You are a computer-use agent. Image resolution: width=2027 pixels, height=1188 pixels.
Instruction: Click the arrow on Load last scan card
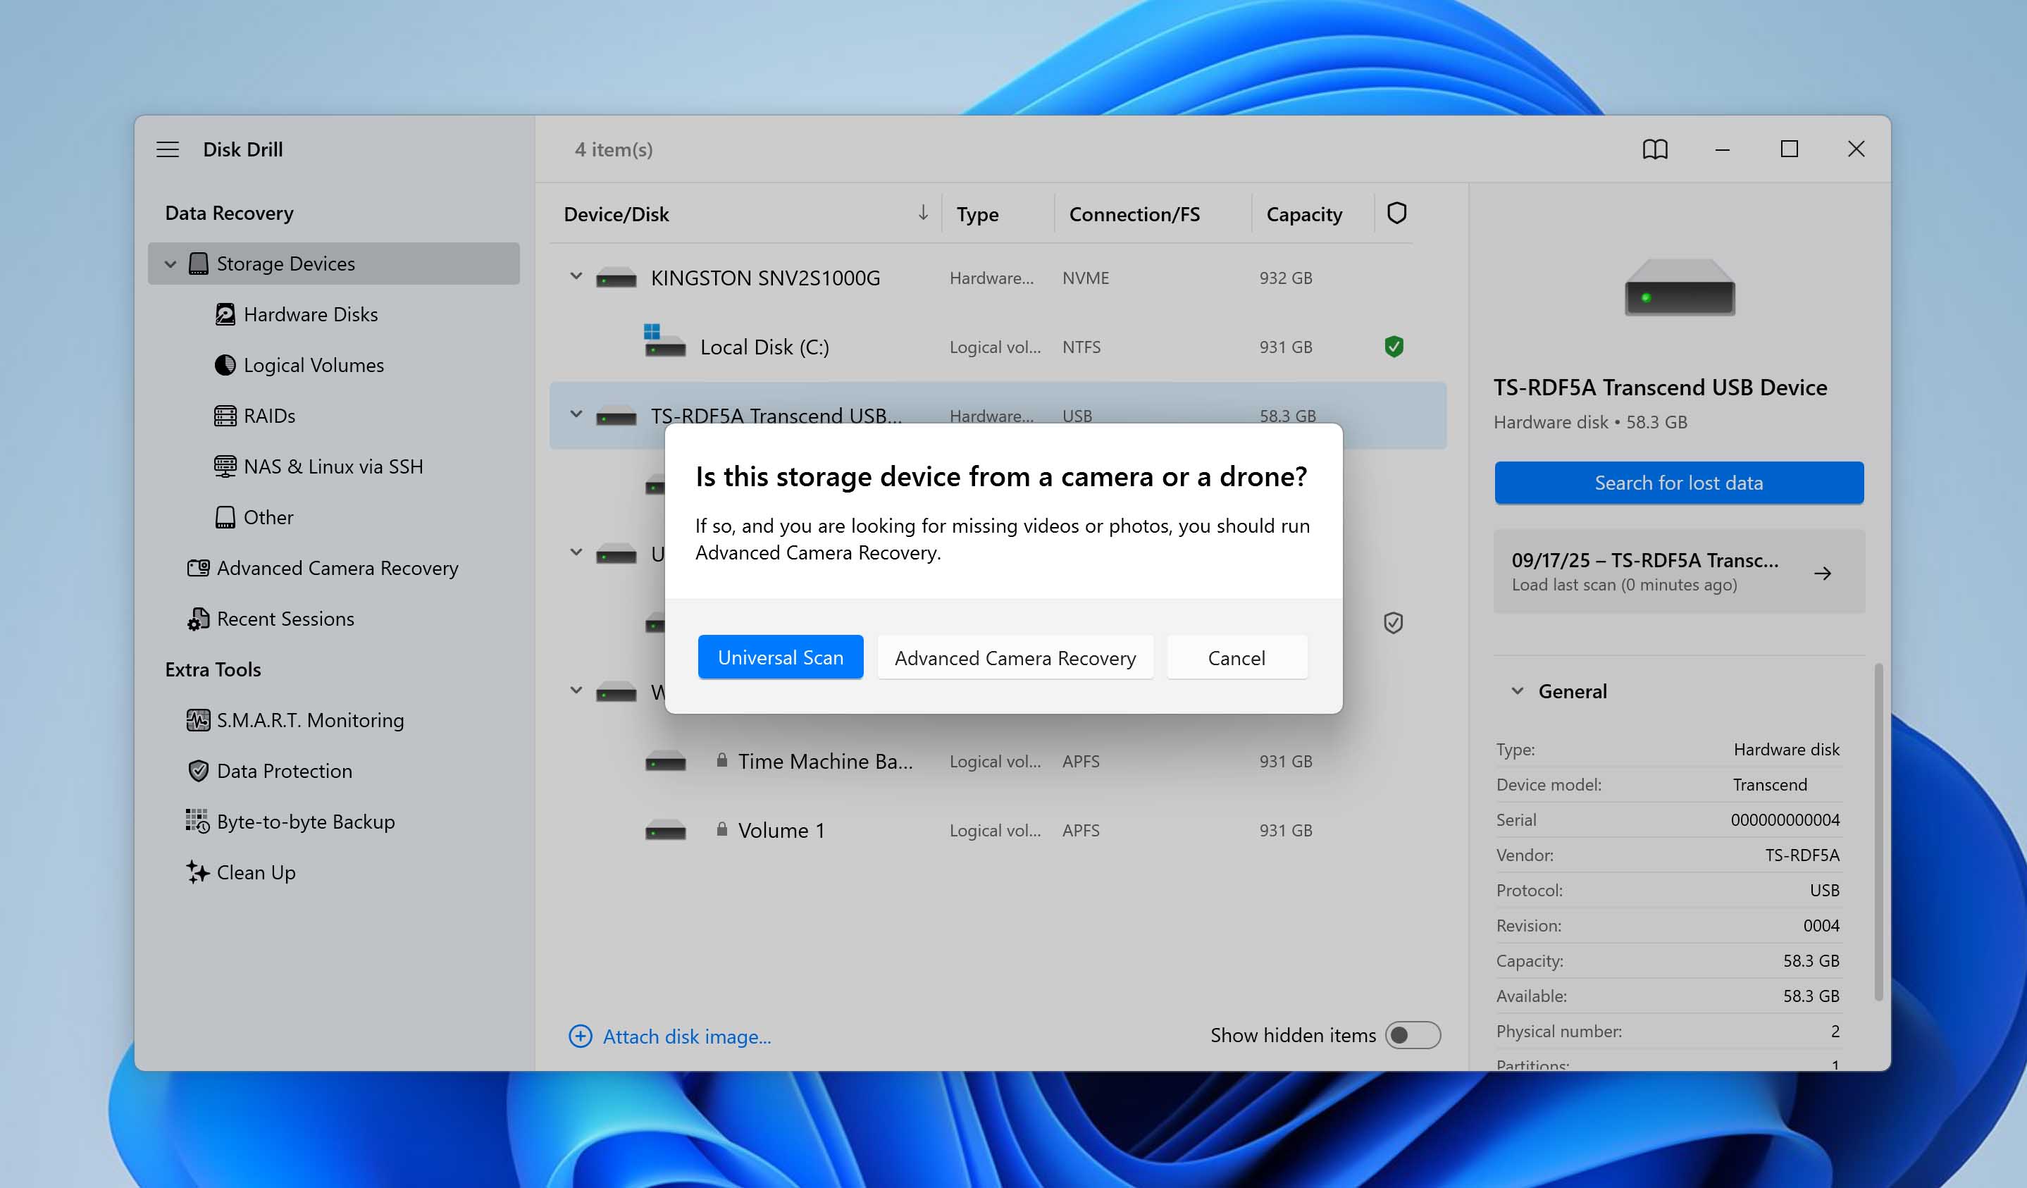[1823, 574]
